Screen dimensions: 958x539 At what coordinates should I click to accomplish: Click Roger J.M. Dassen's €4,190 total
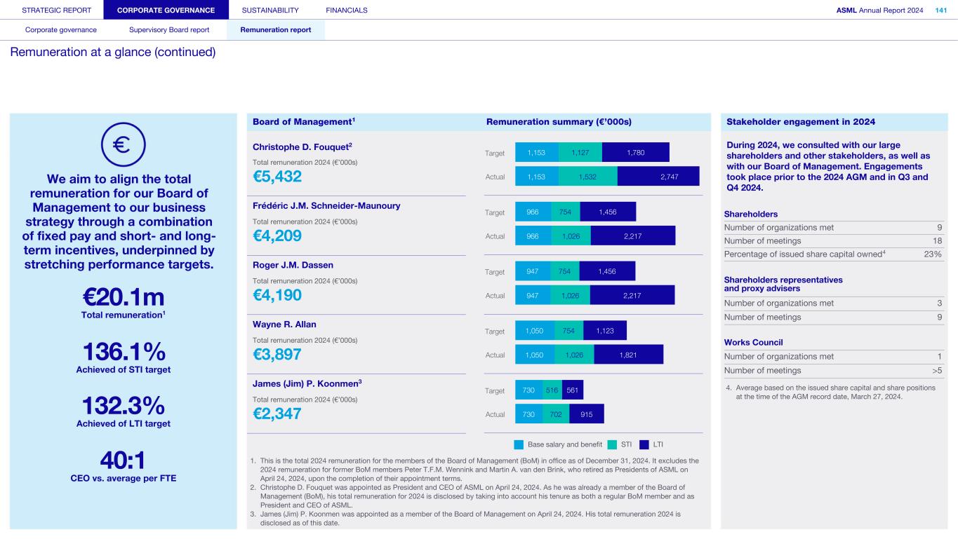277,295
